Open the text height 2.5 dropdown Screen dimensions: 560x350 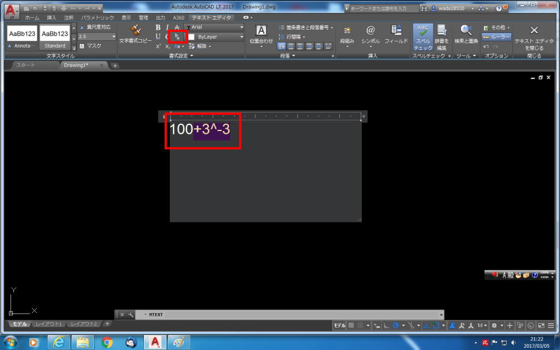(97, 36)
